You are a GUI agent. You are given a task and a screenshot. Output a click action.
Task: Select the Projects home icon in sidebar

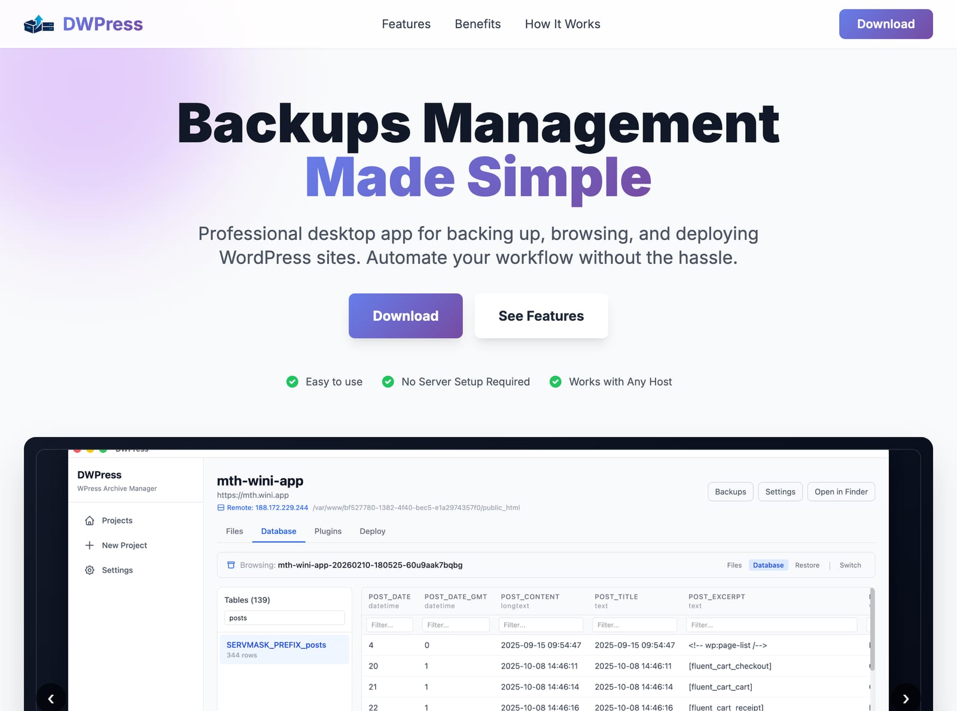[89, 520]
